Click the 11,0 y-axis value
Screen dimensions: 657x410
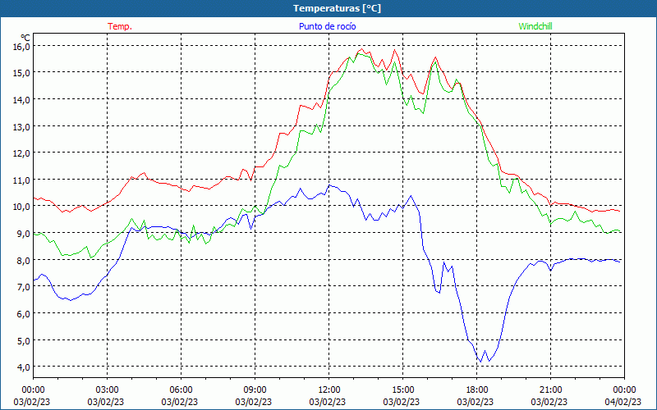21,180
